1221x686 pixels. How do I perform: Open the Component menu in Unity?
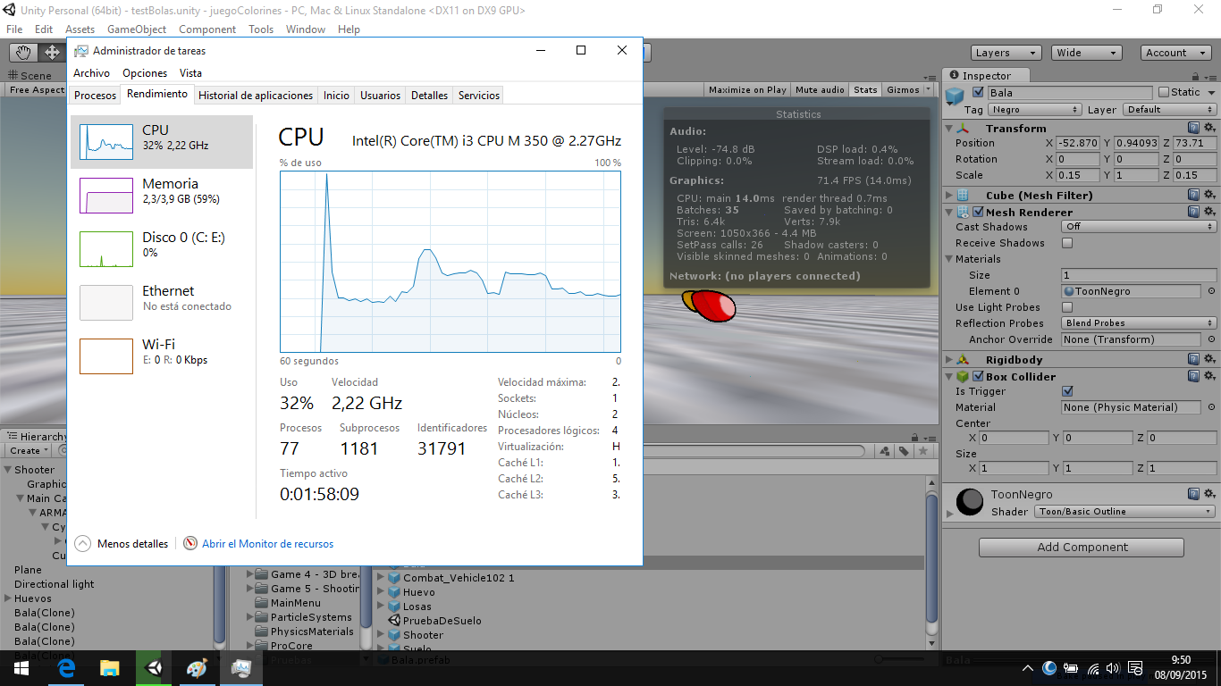[x=207, y=29]
